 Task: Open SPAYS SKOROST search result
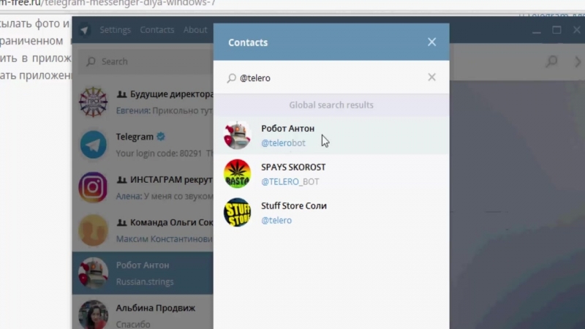tap(331, 174)
